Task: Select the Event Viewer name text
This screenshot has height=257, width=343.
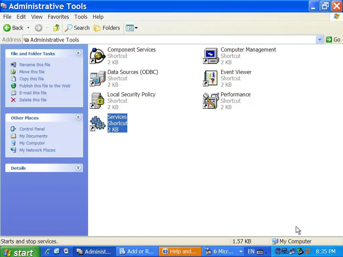Action: (x=236, y=72)
